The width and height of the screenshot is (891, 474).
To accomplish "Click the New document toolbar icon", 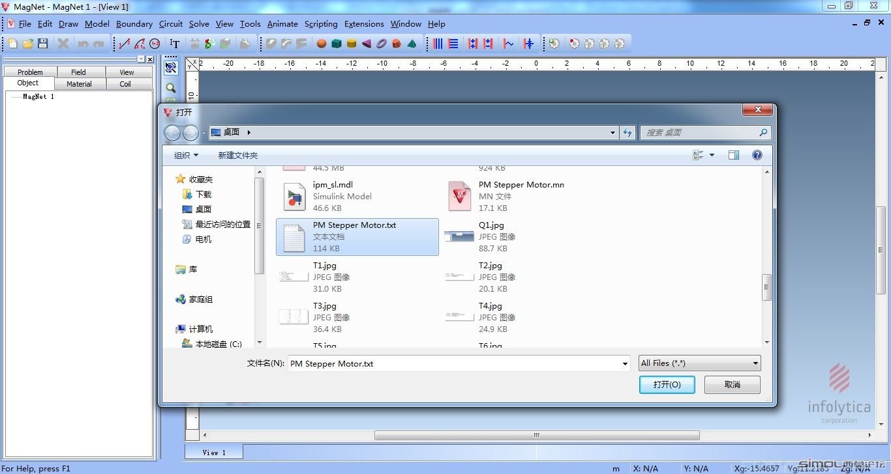I will pyautogui.click(x=12, y=44).
